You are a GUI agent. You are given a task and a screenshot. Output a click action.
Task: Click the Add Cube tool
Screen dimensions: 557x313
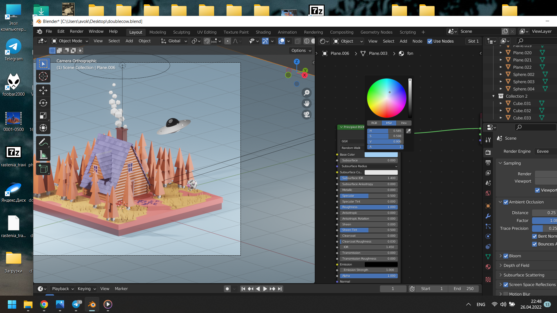(x=43, y=169)
